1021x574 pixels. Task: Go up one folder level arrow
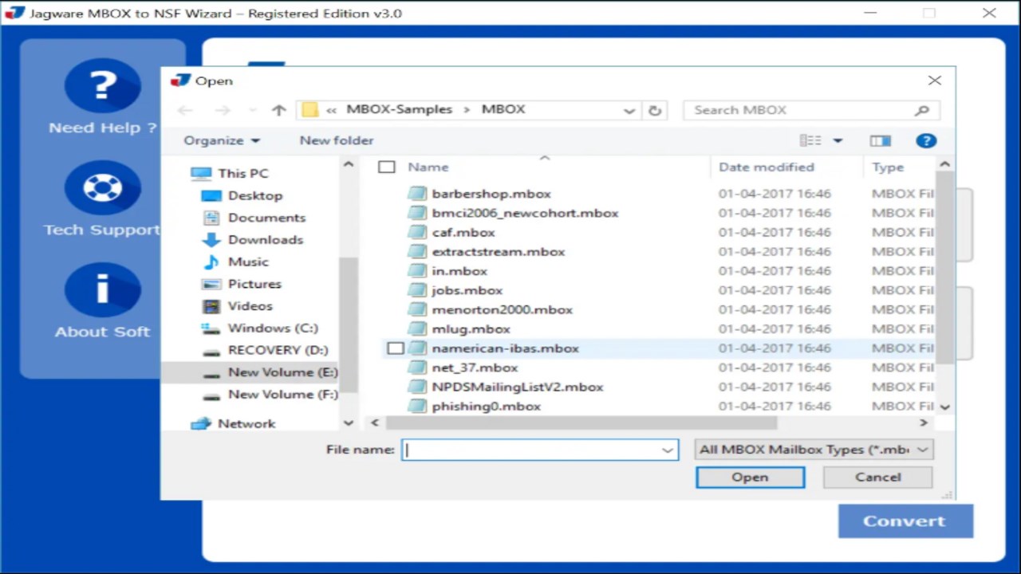tap(278, 110)
